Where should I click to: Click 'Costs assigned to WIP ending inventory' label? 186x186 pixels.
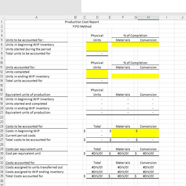tap(35, 172)
